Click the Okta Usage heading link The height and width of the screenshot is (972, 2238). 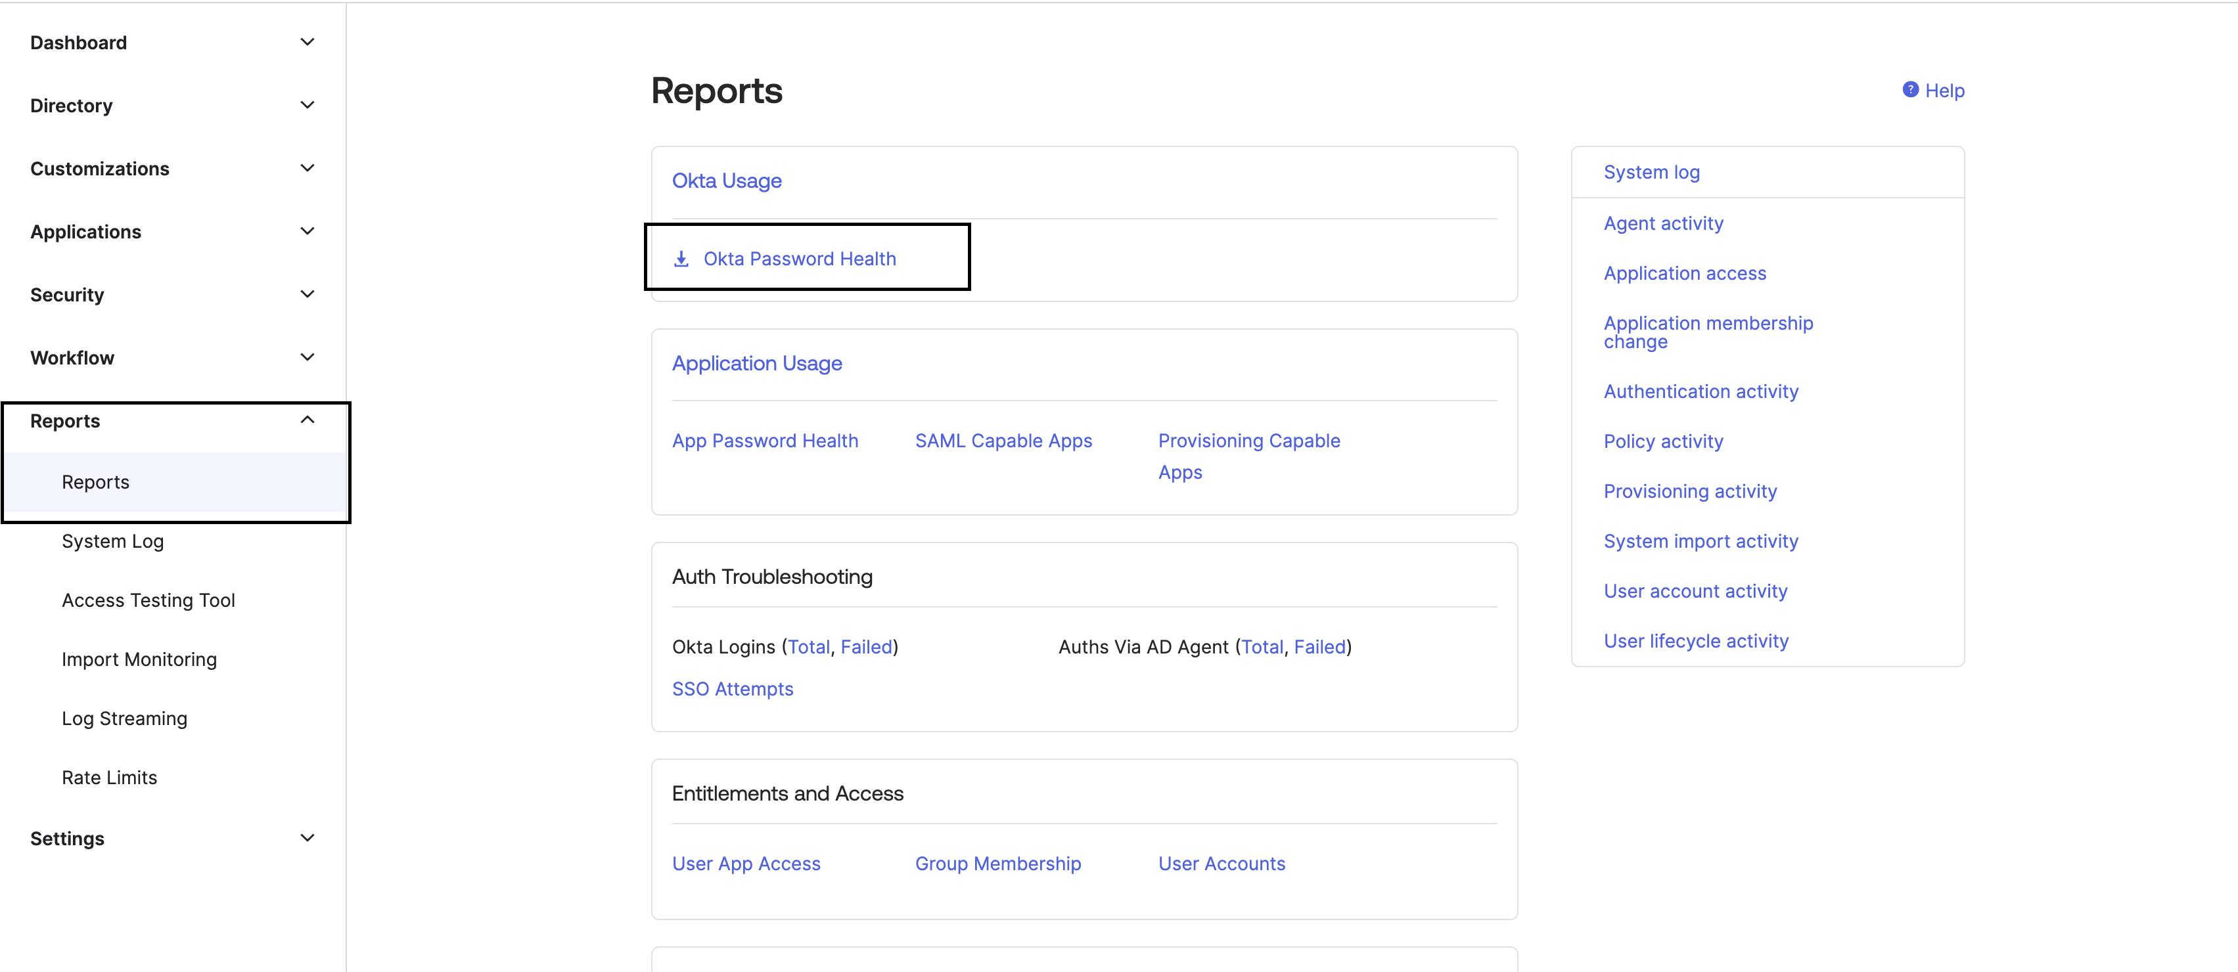coord(726,181)
